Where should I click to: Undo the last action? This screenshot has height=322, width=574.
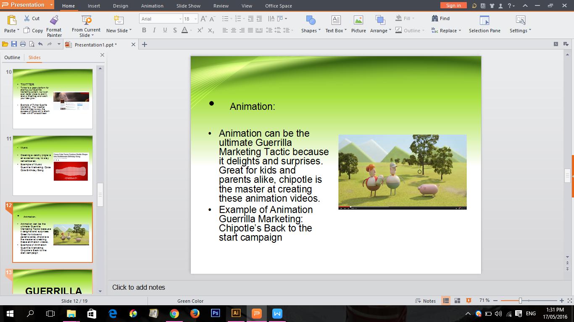[40, 44]
